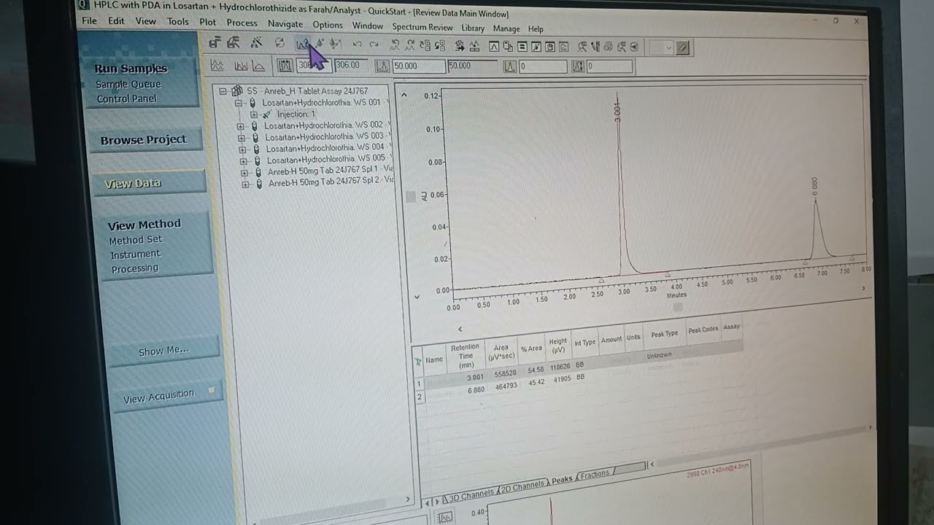Click the chromatogram horizontal scroll left arrow

point(460,330)
